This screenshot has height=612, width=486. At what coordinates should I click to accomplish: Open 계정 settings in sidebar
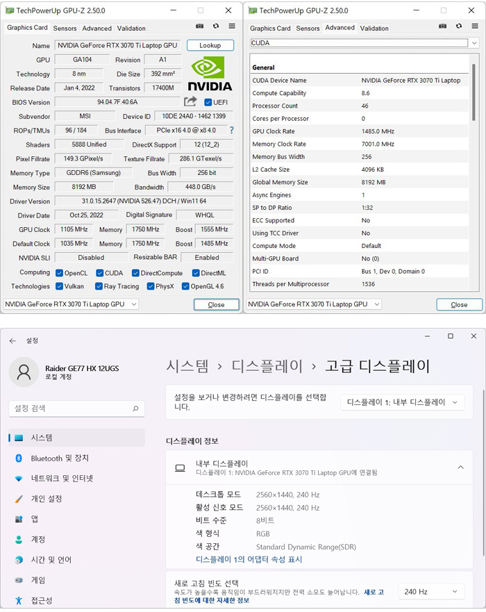77,539
